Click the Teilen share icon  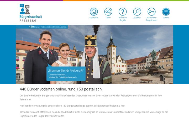pos(108,12)
